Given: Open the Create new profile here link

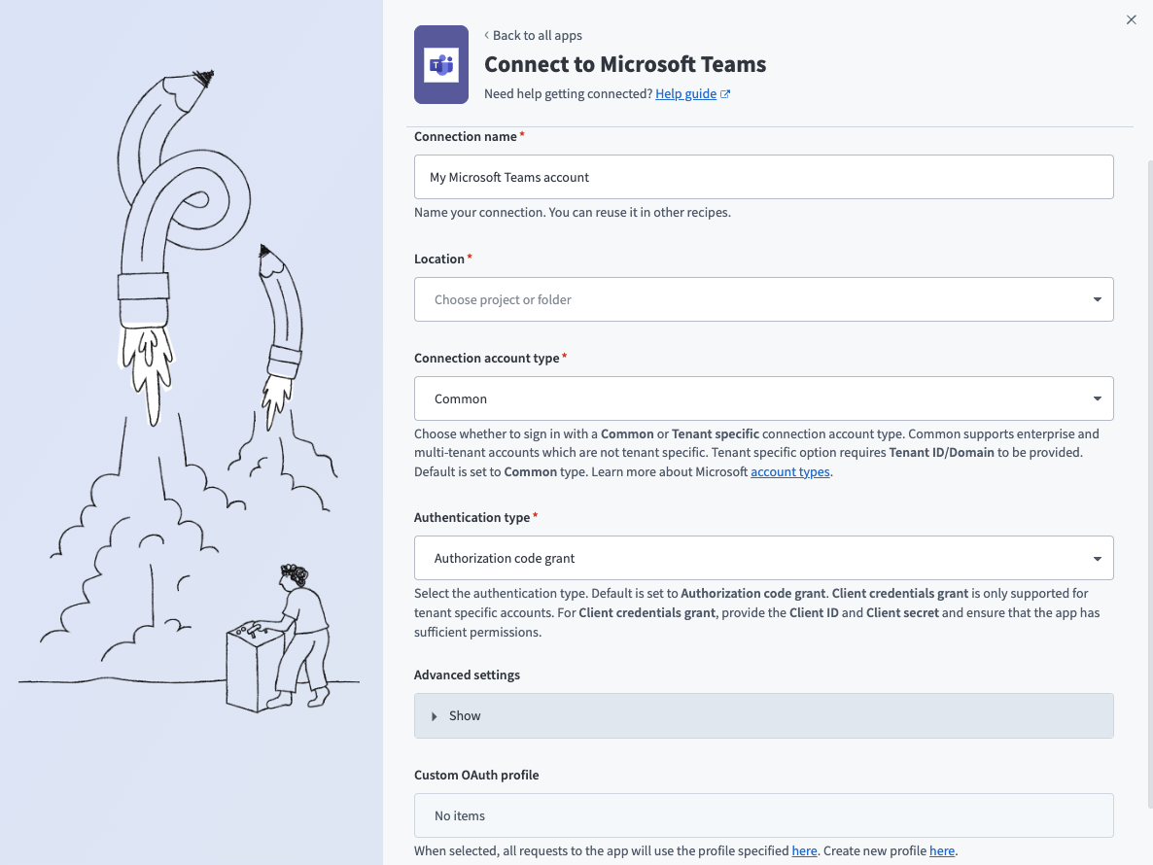Looking at the screenshot, I should (941, 850).
